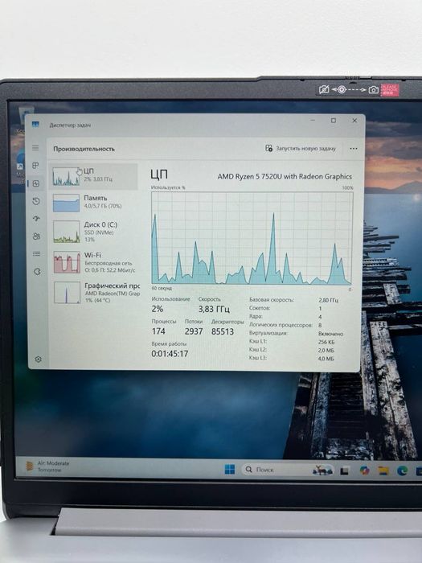Click the taskbar search box 'Поиск'
Viewport: 422px width, 563px height.
tap(288, 469)
